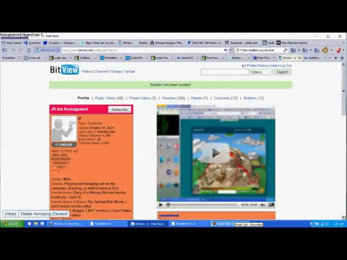Screen dimensions: 347x260
Task: Click the Windows Start button
Action: 12,224
